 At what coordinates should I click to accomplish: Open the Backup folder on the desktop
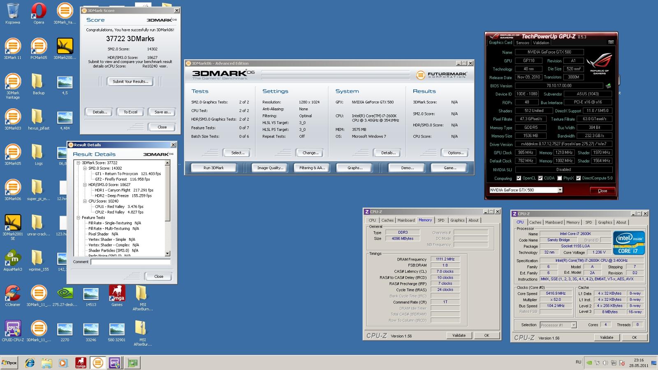(x=39, y=84)
